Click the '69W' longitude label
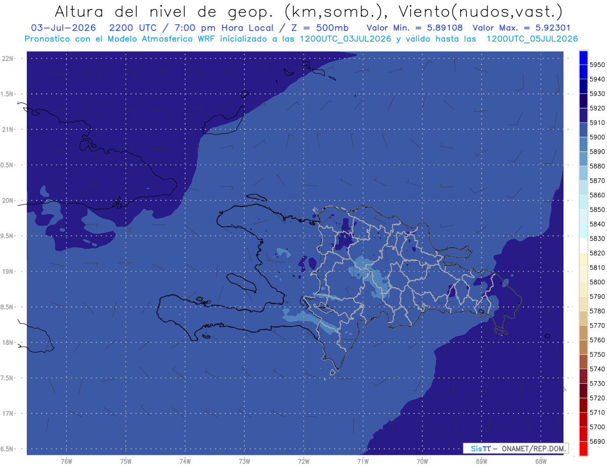The image size is (607, 468). pos(482,461)
